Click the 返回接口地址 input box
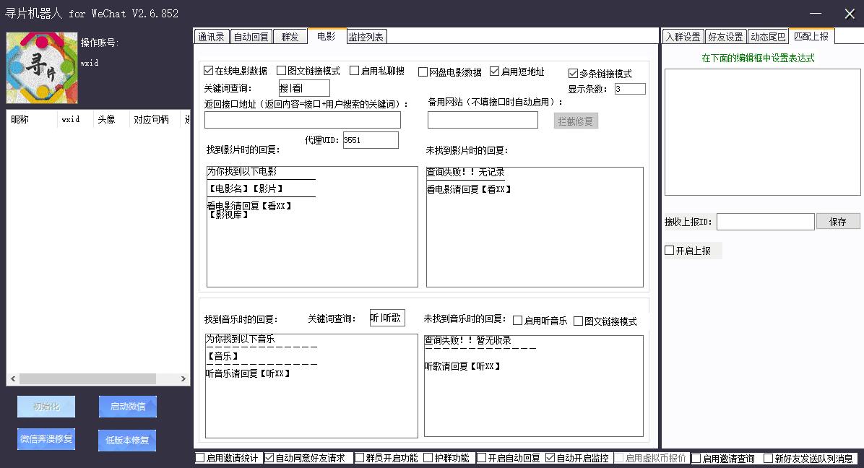 tap(303, 120)
